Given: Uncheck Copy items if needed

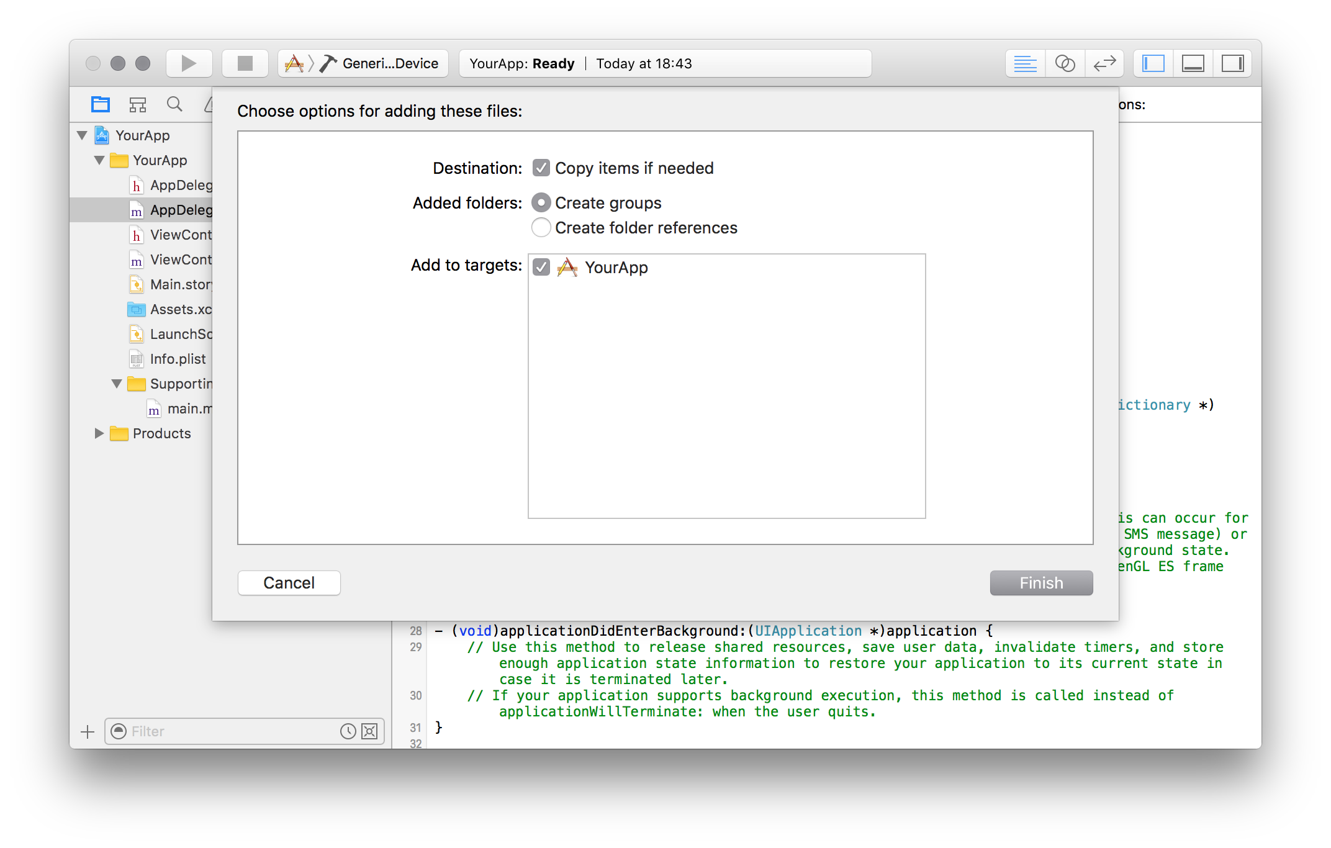Looking at the screenshot, I should 541,168.
